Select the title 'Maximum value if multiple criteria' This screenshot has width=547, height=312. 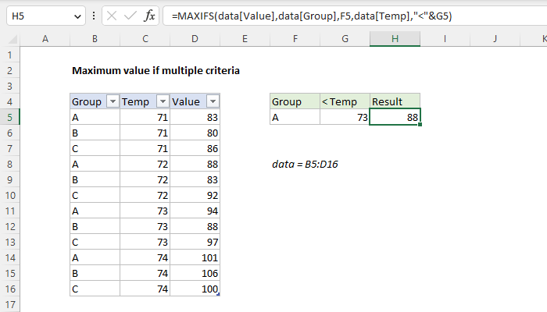pos(156,71)
